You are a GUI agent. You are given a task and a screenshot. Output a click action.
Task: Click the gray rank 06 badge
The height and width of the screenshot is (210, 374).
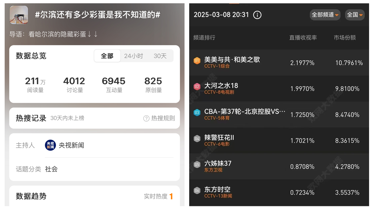pyautogui.click(x=197, y=191)
